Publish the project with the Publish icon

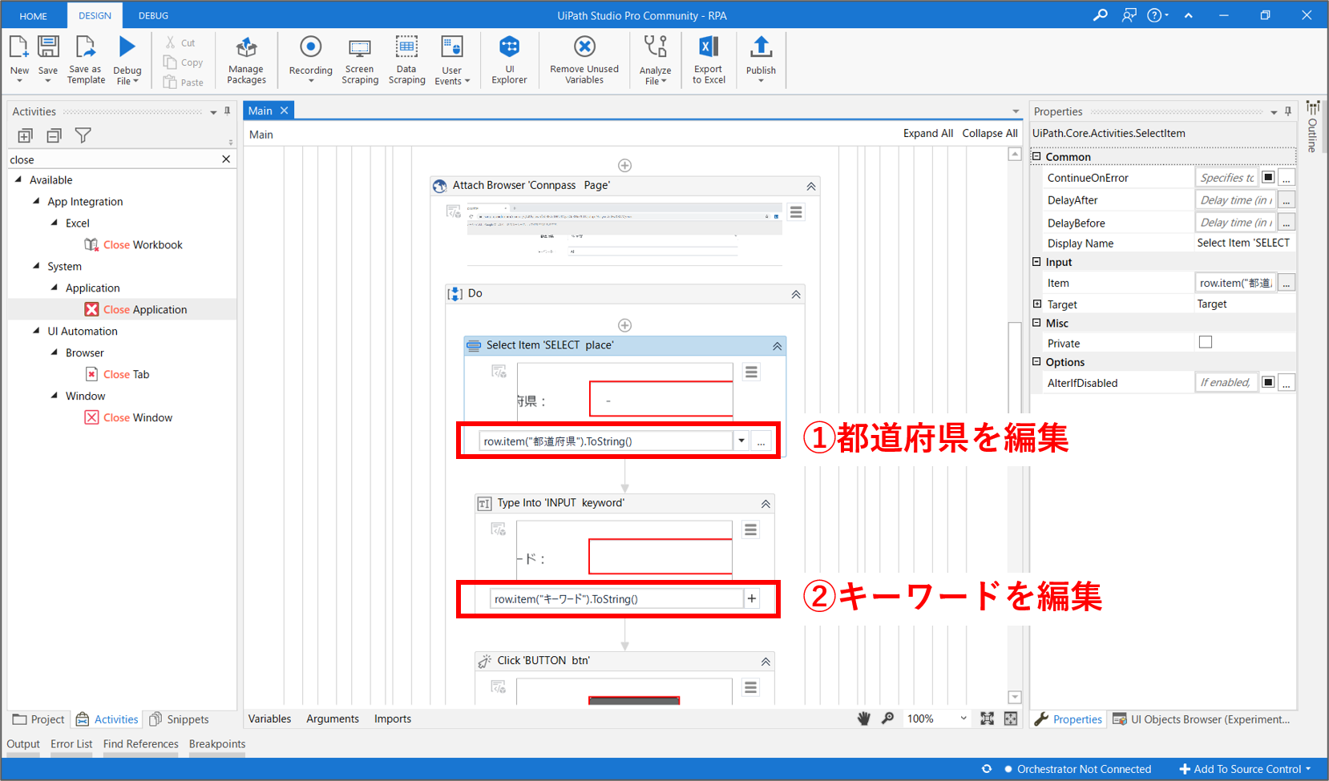(761, 48)
